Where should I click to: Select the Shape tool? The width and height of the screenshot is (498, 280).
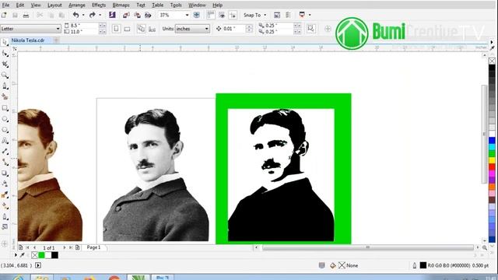tap(5, 54)
